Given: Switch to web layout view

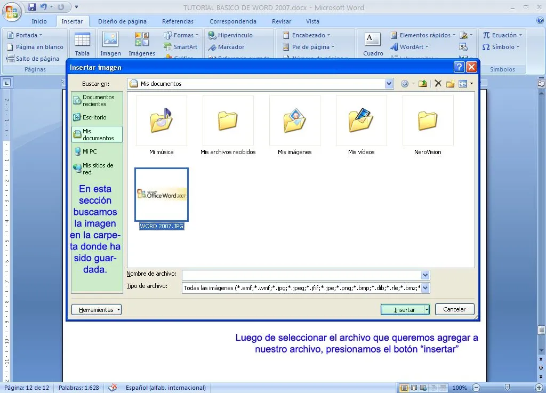Looking at the screenshot, I should (x=423, y=388).
